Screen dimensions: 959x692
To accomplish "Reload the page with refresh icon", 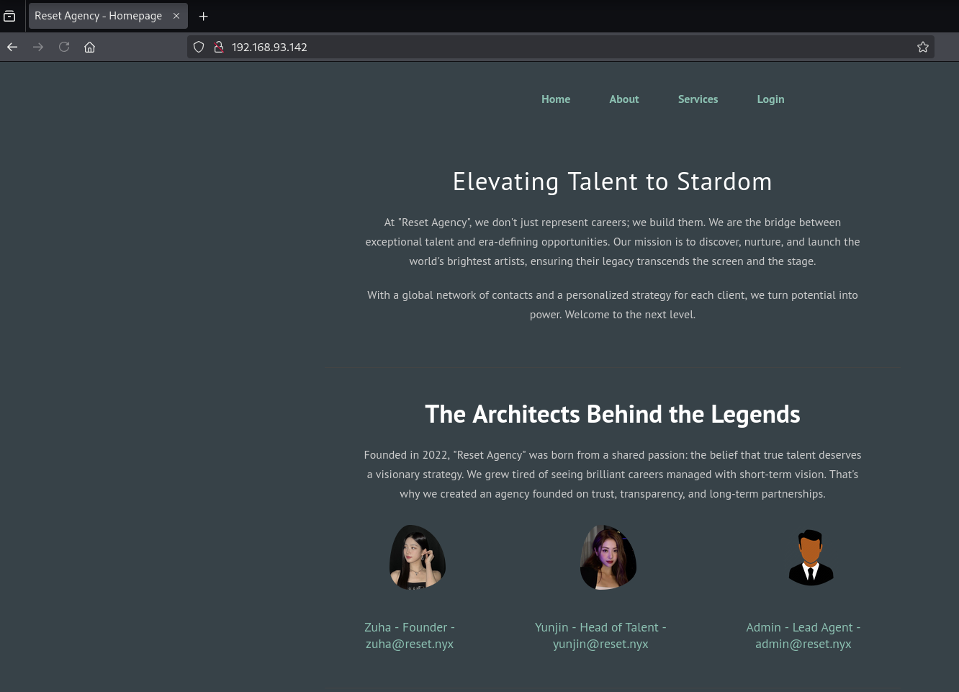I will click(64, 47).
